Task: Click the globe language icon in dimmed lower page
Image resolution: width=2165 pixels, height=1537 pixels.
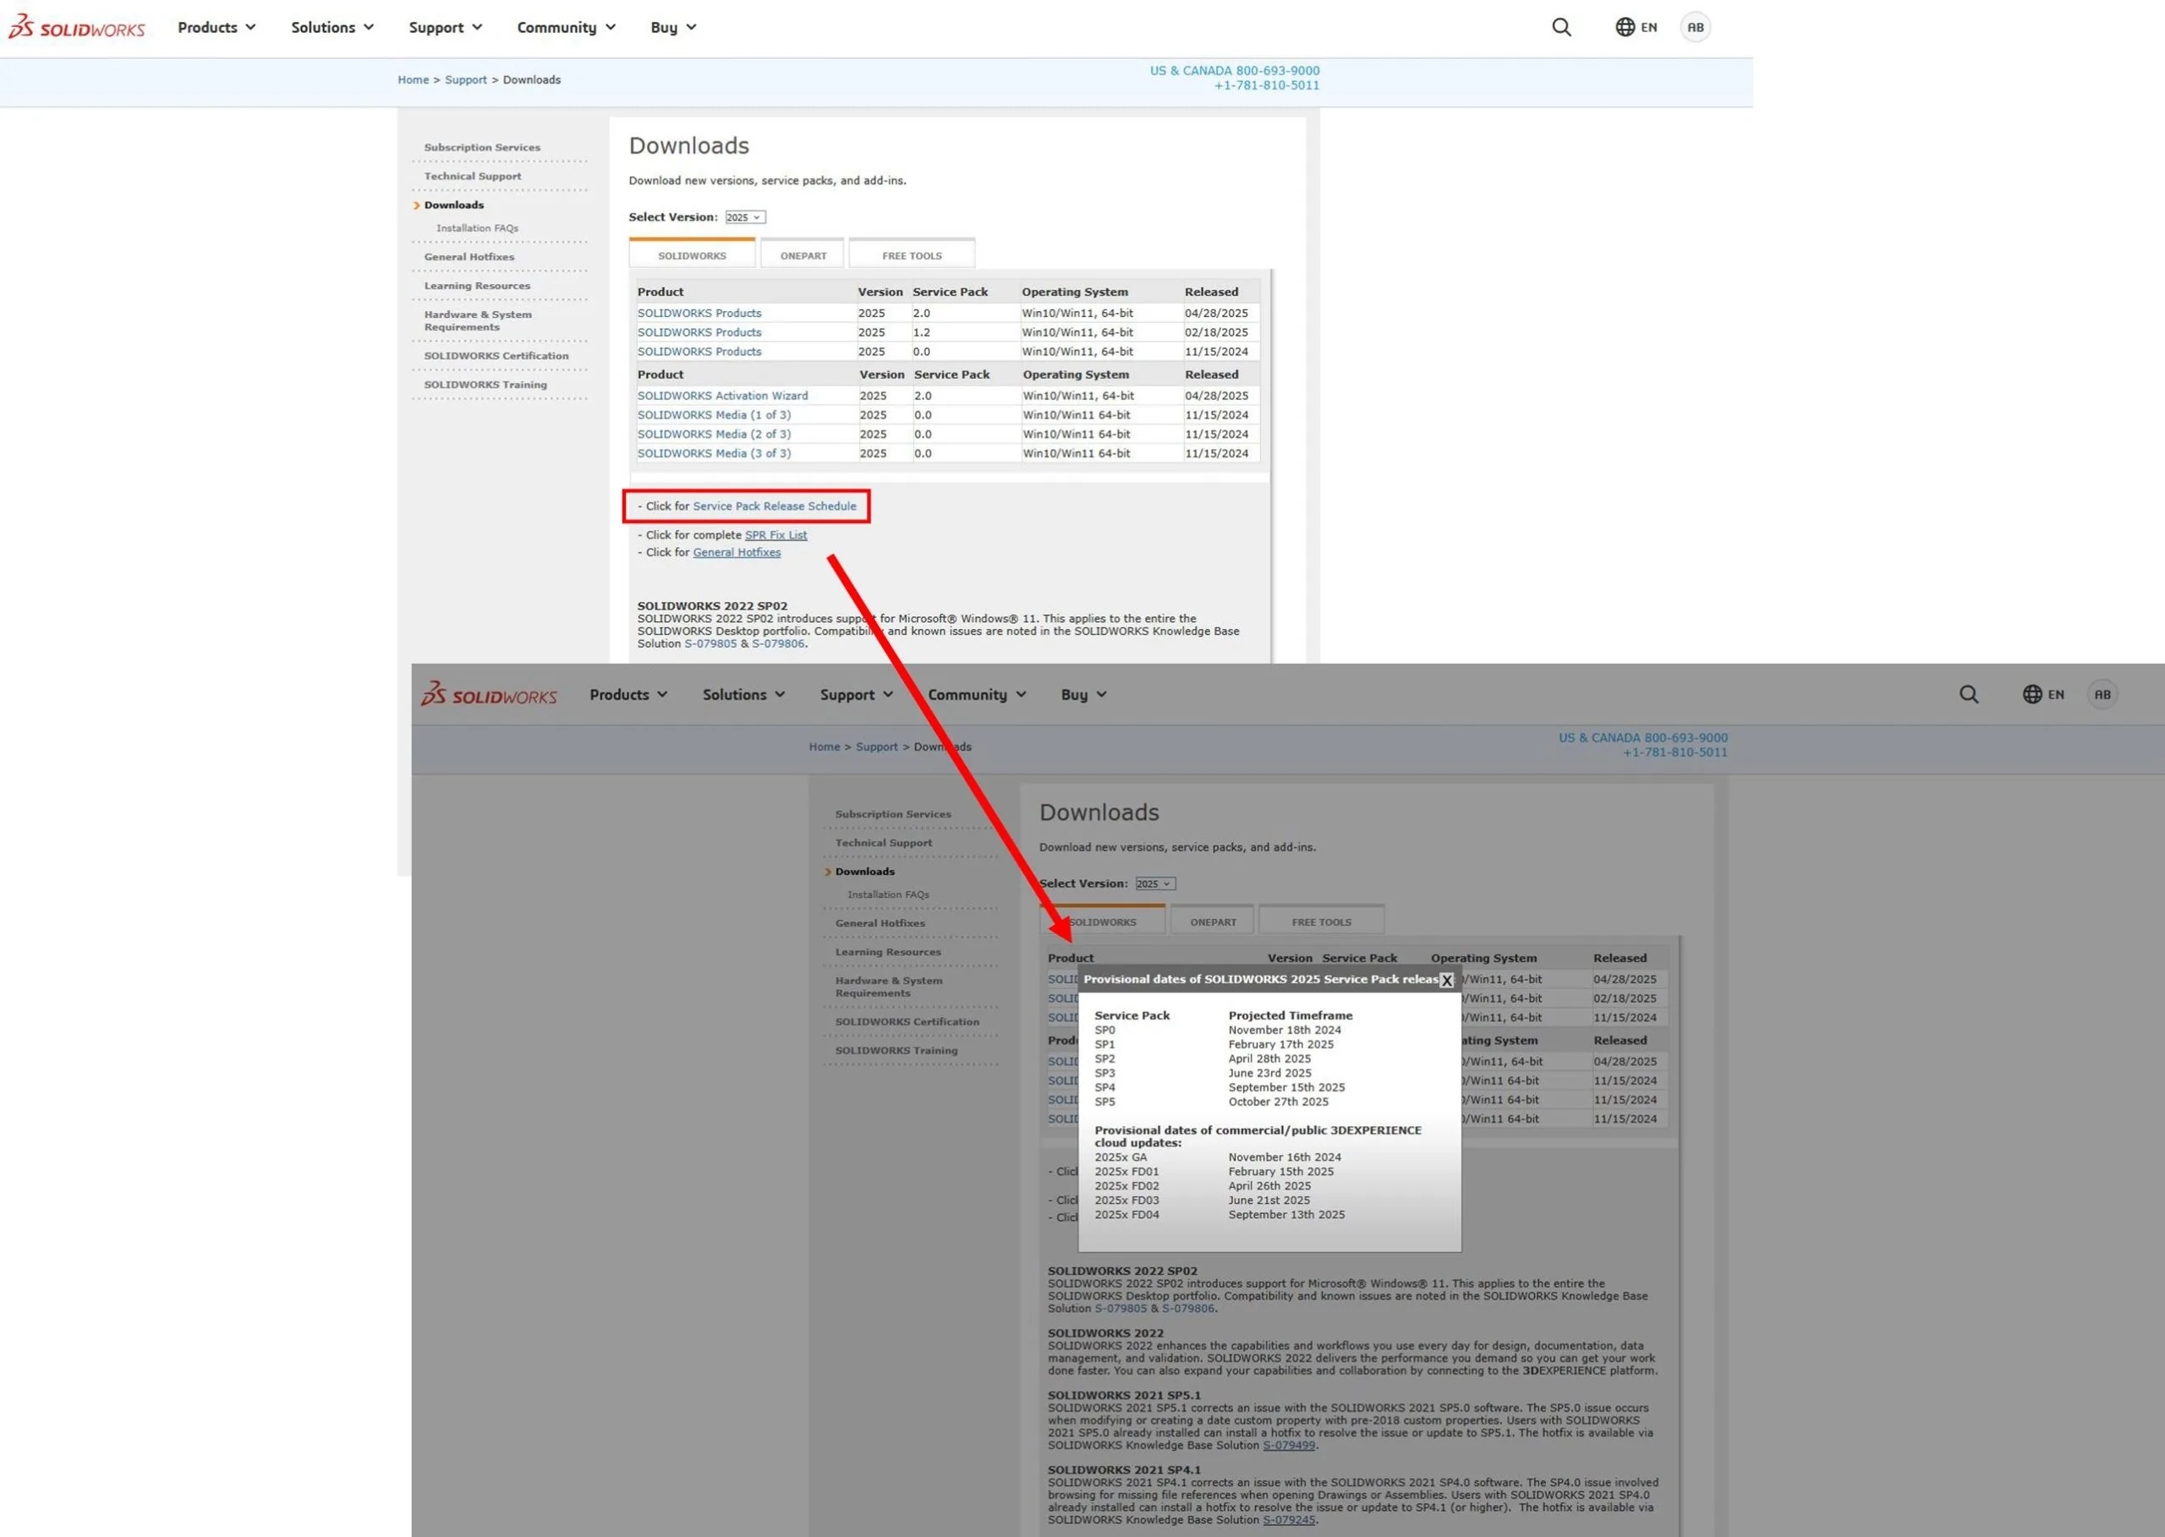Action: pos(2031,695)
